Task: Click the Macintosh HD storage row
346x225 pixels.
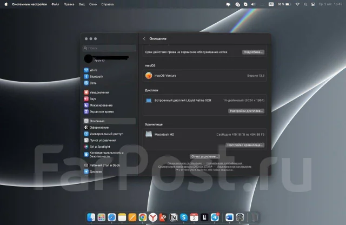Action: click(x=204, y=134)
